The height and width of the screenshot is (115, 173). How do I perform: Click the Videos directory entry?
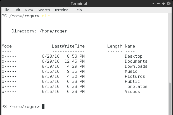[x=132, y=91]
